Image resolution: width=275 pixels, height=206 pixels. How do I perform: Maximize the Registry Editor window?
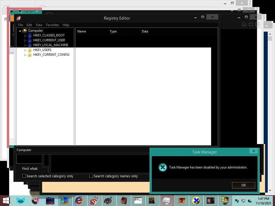click(x=203, y=17)
